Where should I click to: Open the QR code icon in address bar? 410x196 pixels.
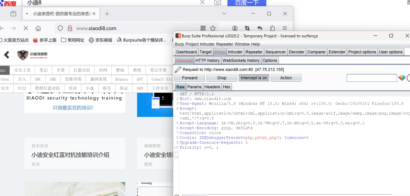click(x=203, y=28)
